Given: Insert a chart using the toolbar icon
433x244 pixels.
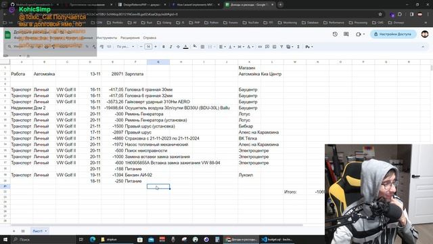Looking at the screenshot, I should (274, 47).
